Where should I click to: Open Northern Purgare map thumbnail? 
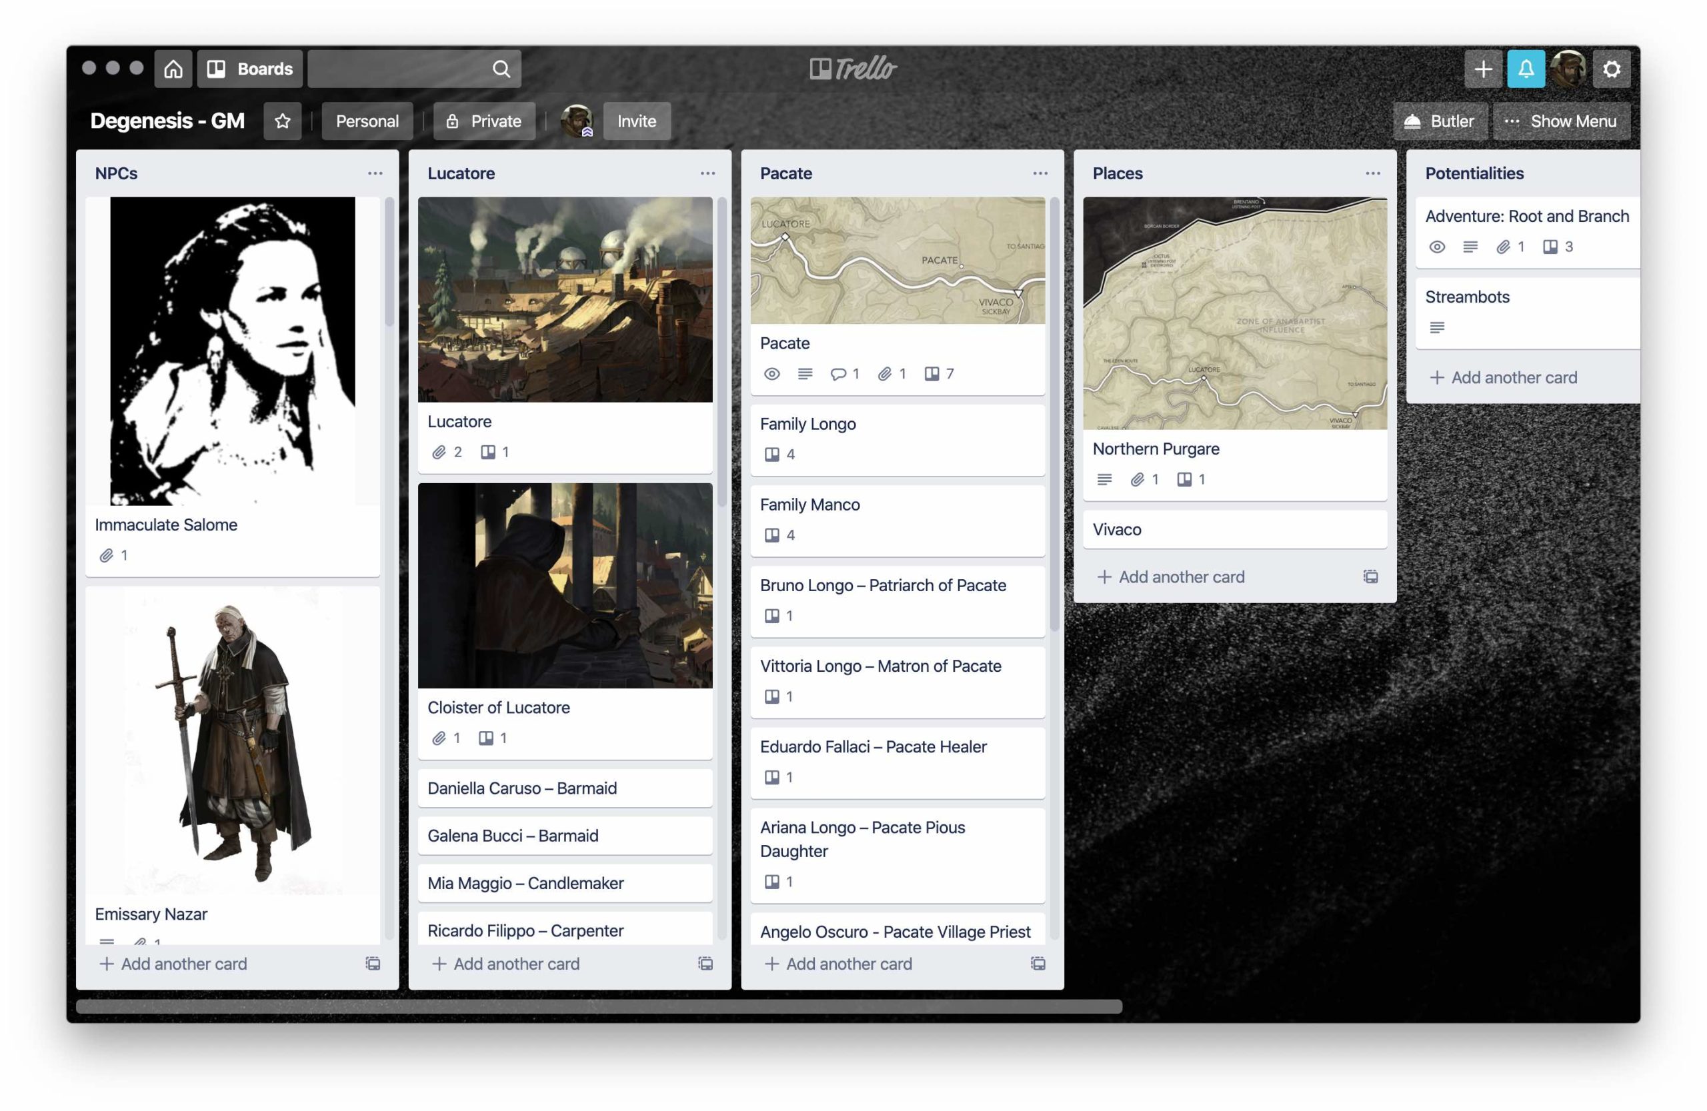[x=1235, y=313]
